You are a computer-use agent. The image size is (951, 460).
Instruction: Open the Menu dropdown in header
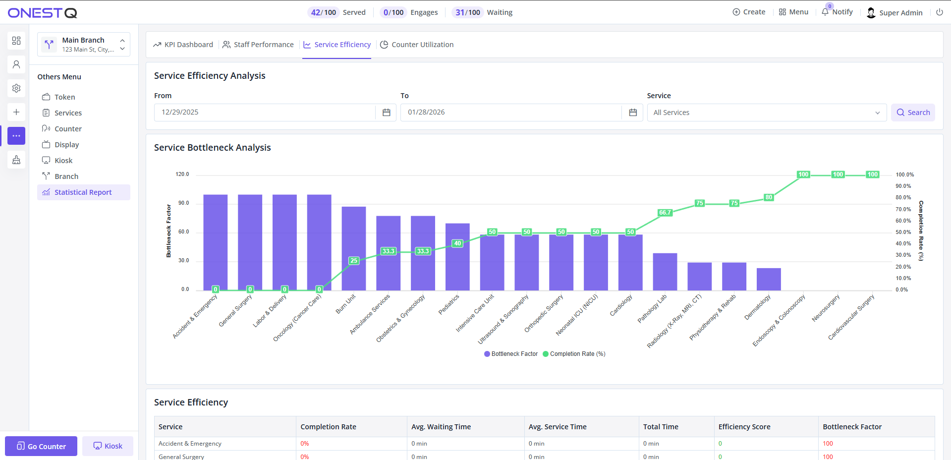[x=793, y=12]
